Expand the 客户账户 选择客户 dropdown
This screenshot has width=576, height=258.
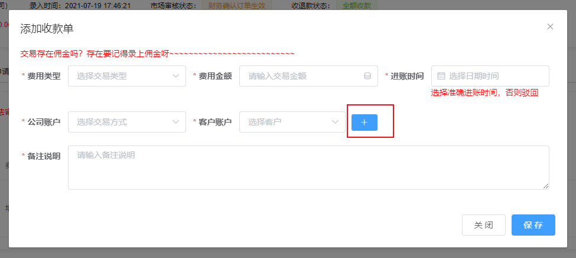287,122
